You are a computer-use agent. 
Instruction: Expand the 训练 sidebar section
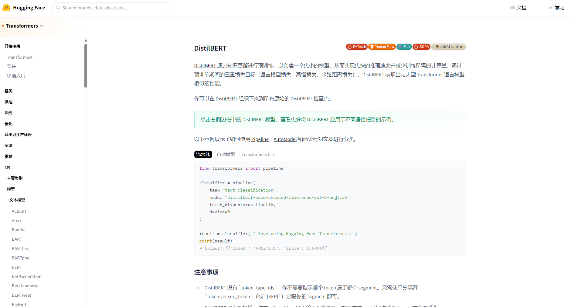[x=8, y=113]
